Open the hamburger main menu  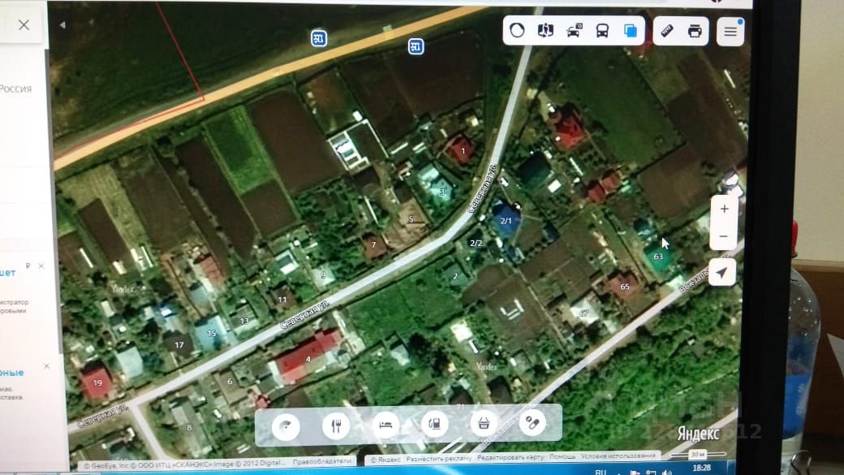[730, 32]
